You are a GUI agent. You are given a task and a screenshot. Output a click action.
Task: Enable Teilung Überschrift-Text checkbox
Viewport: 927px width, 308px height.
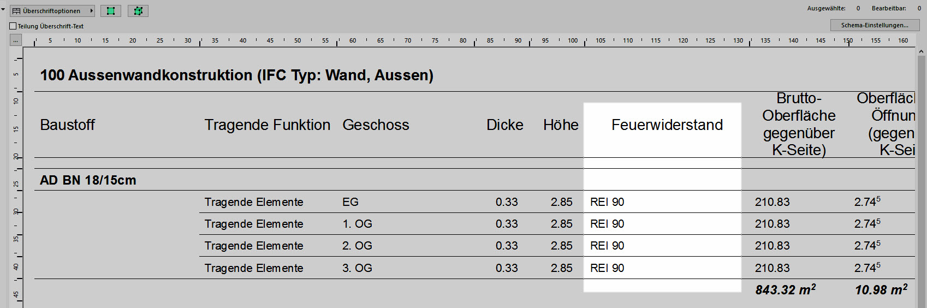(13, 26)
